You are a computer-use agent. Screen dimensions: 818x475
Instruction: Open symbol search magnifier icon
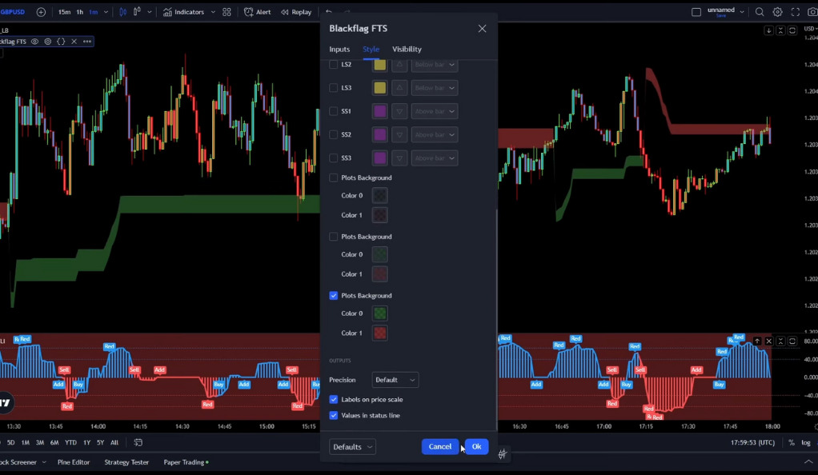[x=760, y=12]
